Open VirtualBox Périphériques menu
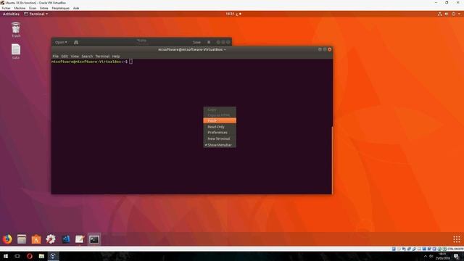464x261 pixels. click(60, 8)
